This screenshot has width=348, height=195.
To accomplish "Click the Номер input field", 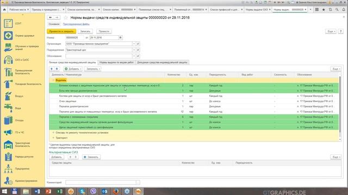I will click(74, 37).
